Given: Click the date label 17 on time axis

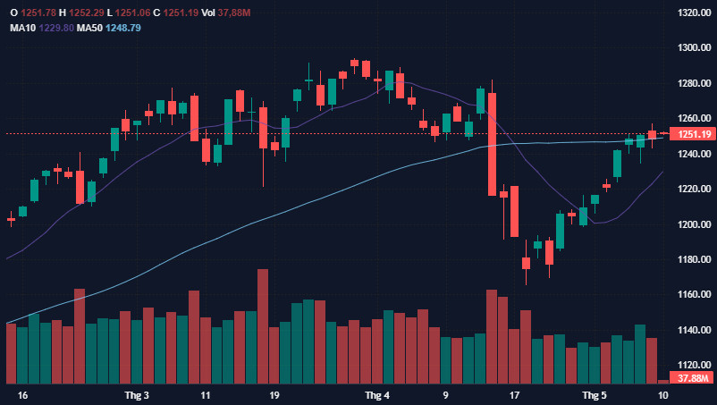Looking at the screenshot, I should click(x=514, y=395).
